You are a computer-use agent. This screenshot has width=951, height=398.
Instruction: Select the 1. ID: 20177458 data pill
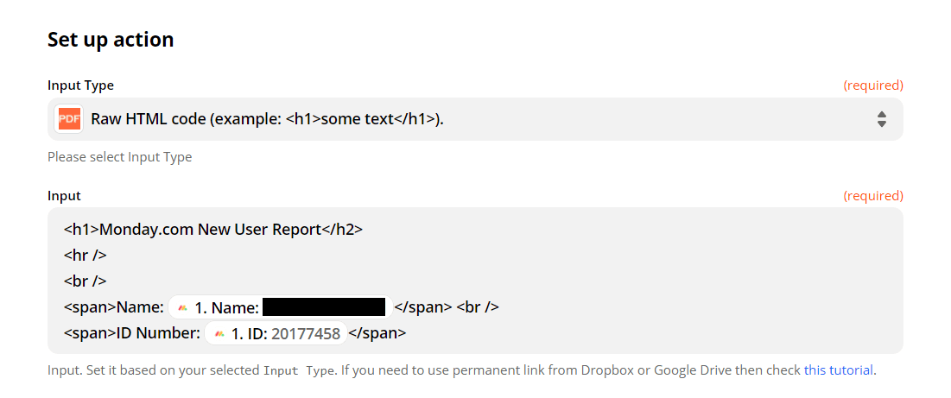pos(276,333)
